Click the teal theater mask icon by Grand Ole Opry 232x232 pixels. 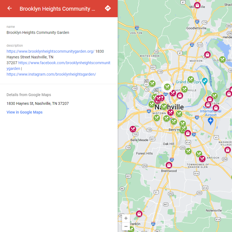click(205, 81)
